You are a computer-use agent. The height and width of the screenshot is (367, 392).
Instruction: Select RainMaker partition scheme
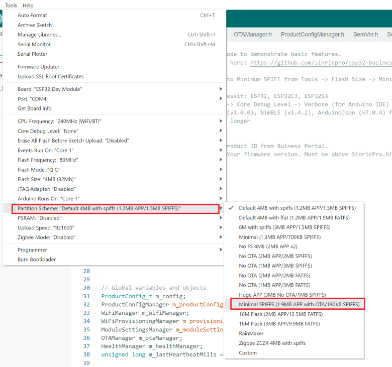click(x=294, y=333)
